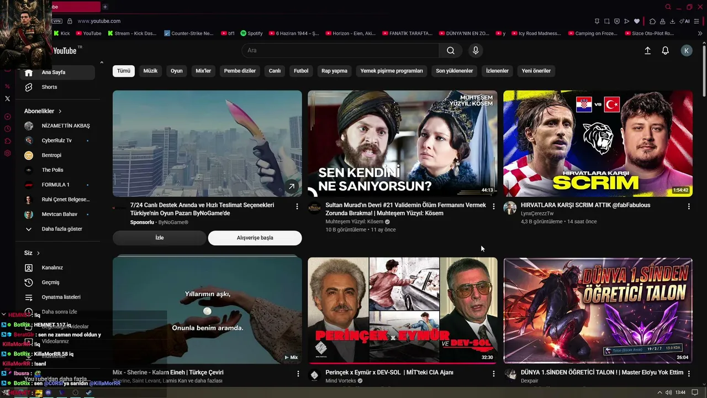707x398 pixels.
Task: Collapse the sidebar scroll-up chevron
Action: (x=101, y=62)
